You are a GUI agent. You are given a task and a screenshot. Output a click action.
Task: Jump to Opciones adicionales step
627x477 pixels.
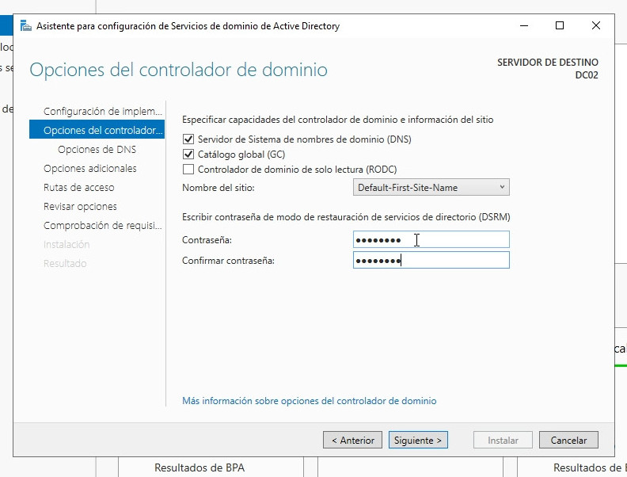tap(89, 169)
